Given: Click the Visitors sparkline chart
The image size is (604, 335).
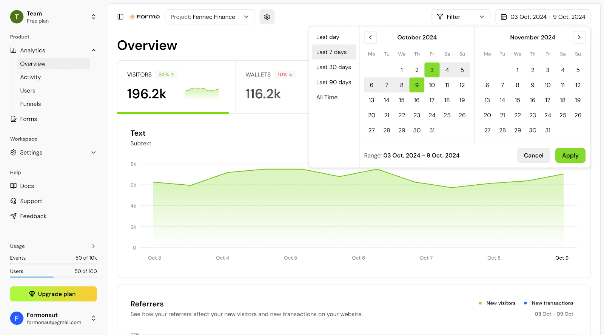Looking at the screenshot, I should pos(202,93).
